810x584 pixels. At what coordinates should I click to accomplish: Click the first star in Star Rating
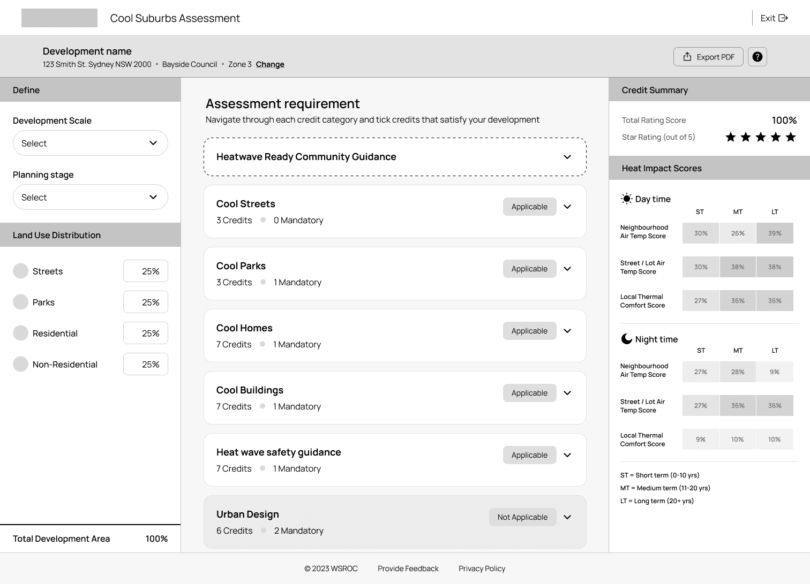(x=731, y=137)
